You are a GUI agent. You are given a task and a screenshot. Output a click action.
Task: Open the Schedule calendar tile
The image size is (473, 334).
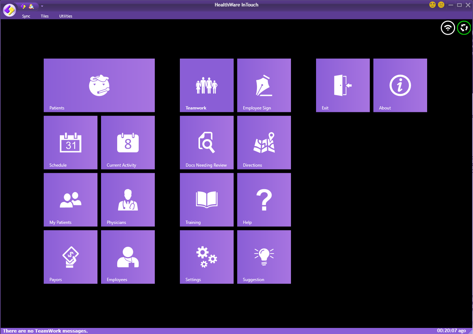click(70, 142)
